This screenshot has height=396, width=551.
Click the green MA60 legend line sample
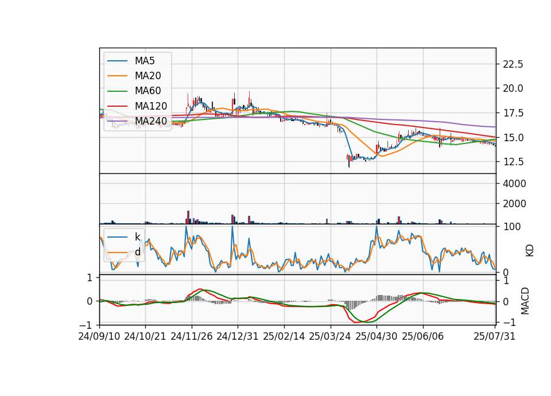click(x=117, y=91)
